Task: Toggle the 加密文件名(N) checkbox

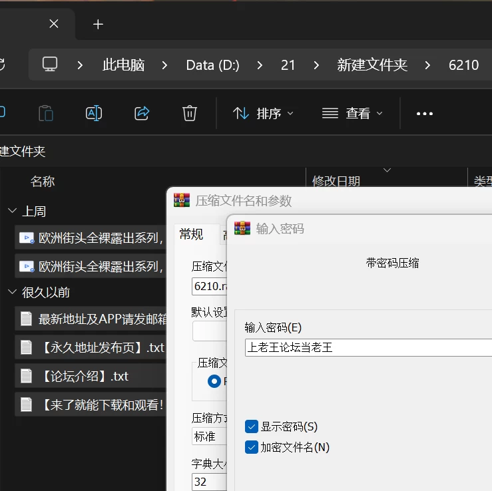Action: click(x=252, y=447)
